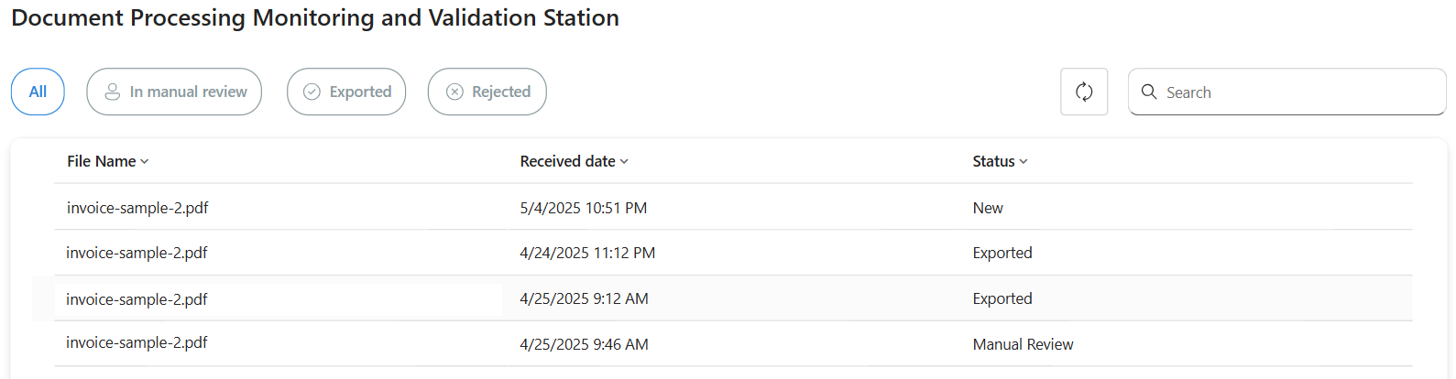Click the X icon on Rejected filter
1456x379 pixels.
click(x=454, y=92)
